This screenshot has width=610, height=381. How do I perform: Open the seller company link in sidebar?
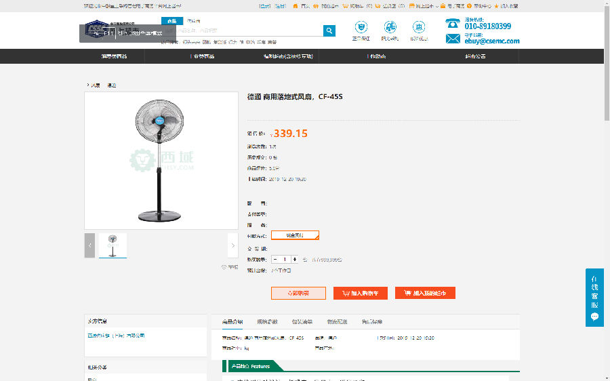[x=116, y=335]
